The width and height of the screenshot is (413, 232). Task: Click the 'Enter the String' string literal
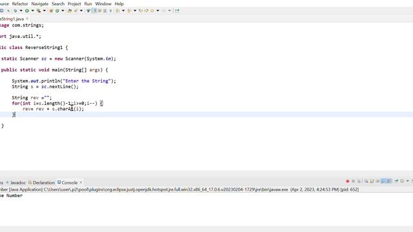pos(86,81)
